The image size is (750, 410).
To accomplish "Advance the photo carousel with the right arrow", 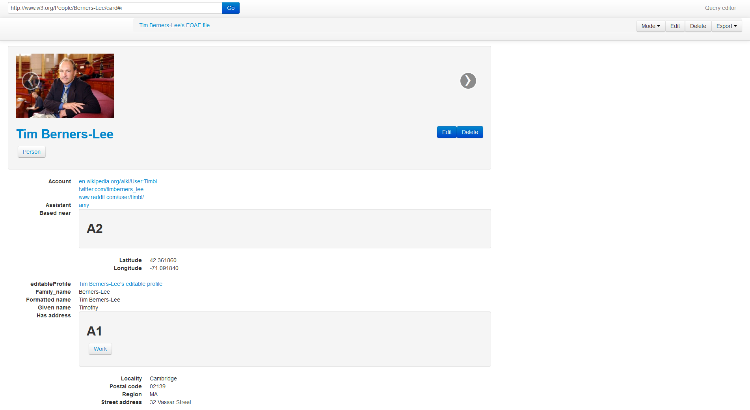I will 468,81.
